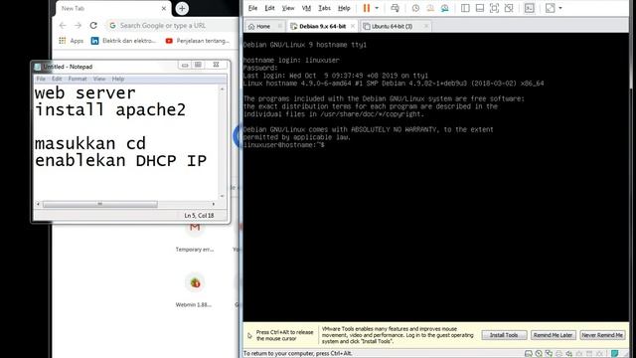The width and height of the screenshot is (636, 358).
Task: Enter full screen mode icon in VMware
Action: click(x=494, y=8)
